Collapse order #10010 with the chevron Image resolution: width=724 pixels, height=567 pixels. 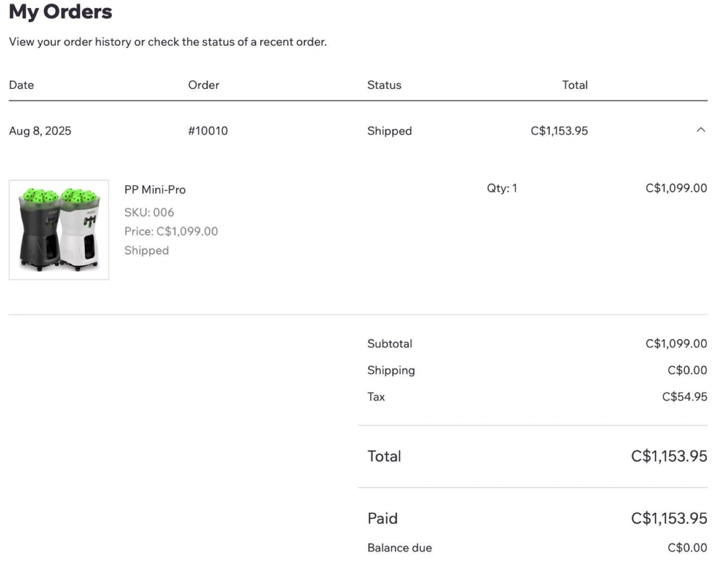(700, 130)
